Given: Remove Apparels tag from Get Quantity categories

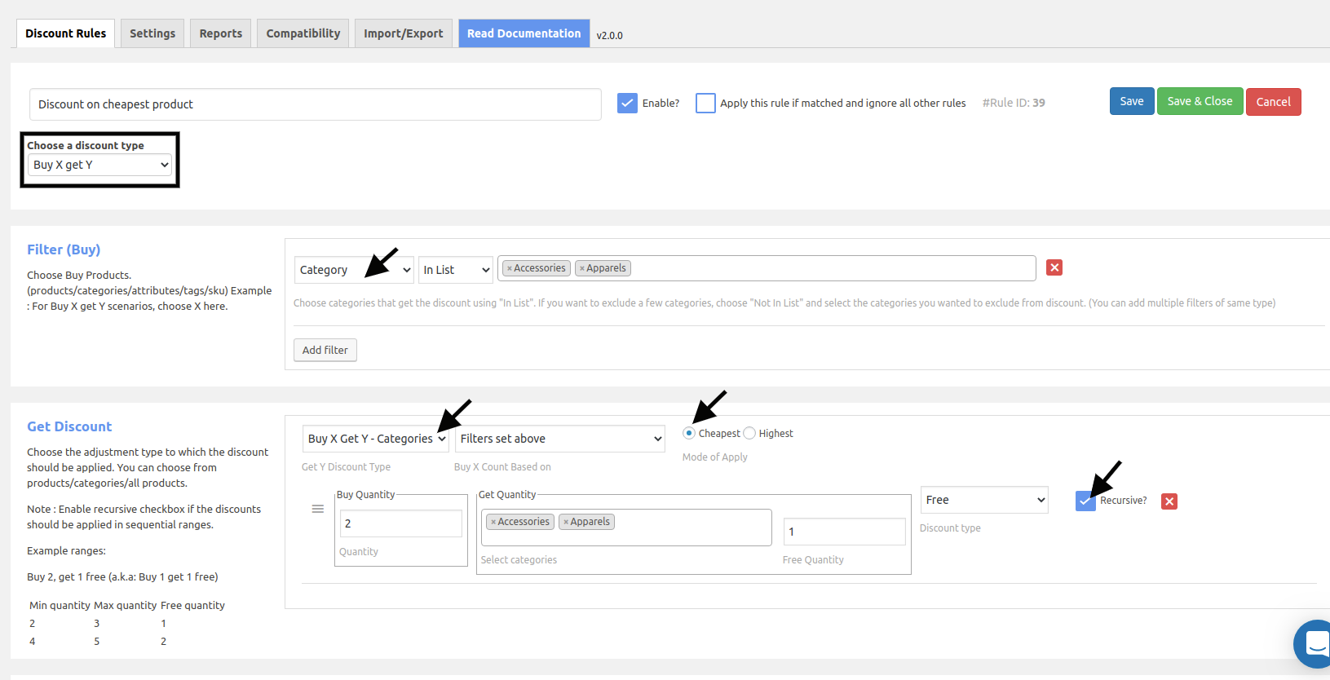Looking at the screenshot, I should pos(566,522).
